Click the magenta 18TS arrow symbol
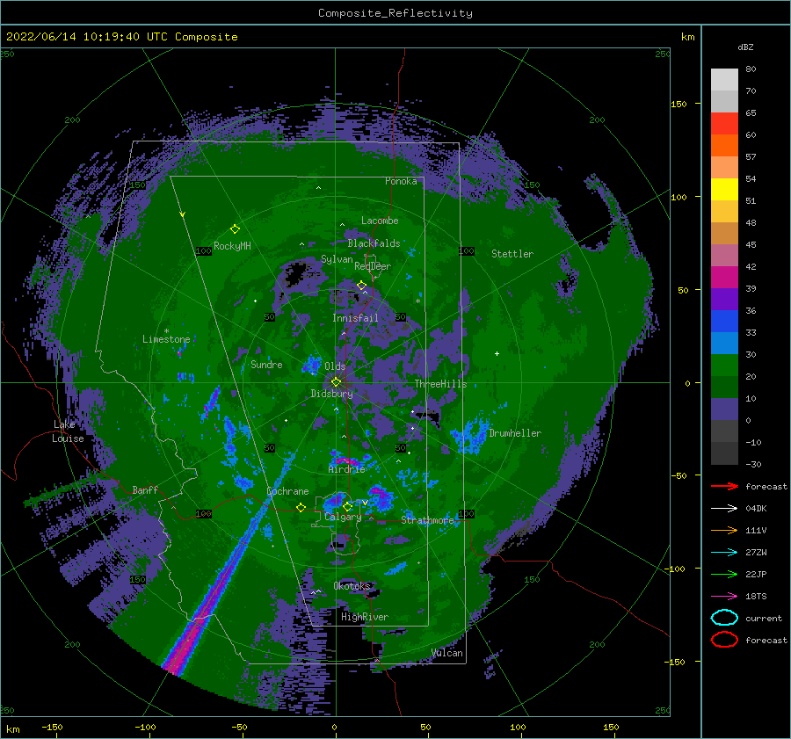Screen dimensions: 791x739 [x=724, y=597]
